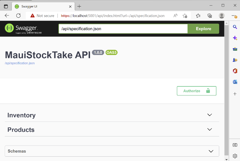240x161 pixels.
Task: Open the sidebar Tools briefcase icon
Action: 235,49
